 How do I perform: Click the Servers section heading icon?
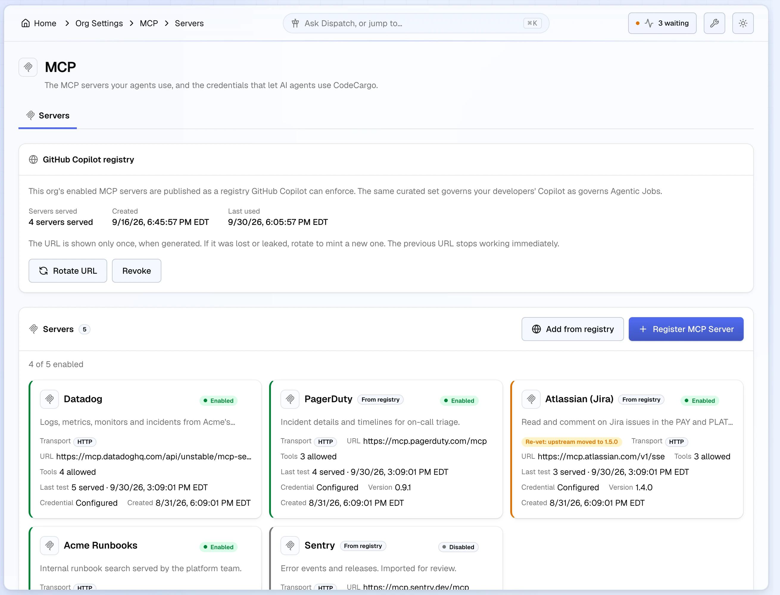33,329
